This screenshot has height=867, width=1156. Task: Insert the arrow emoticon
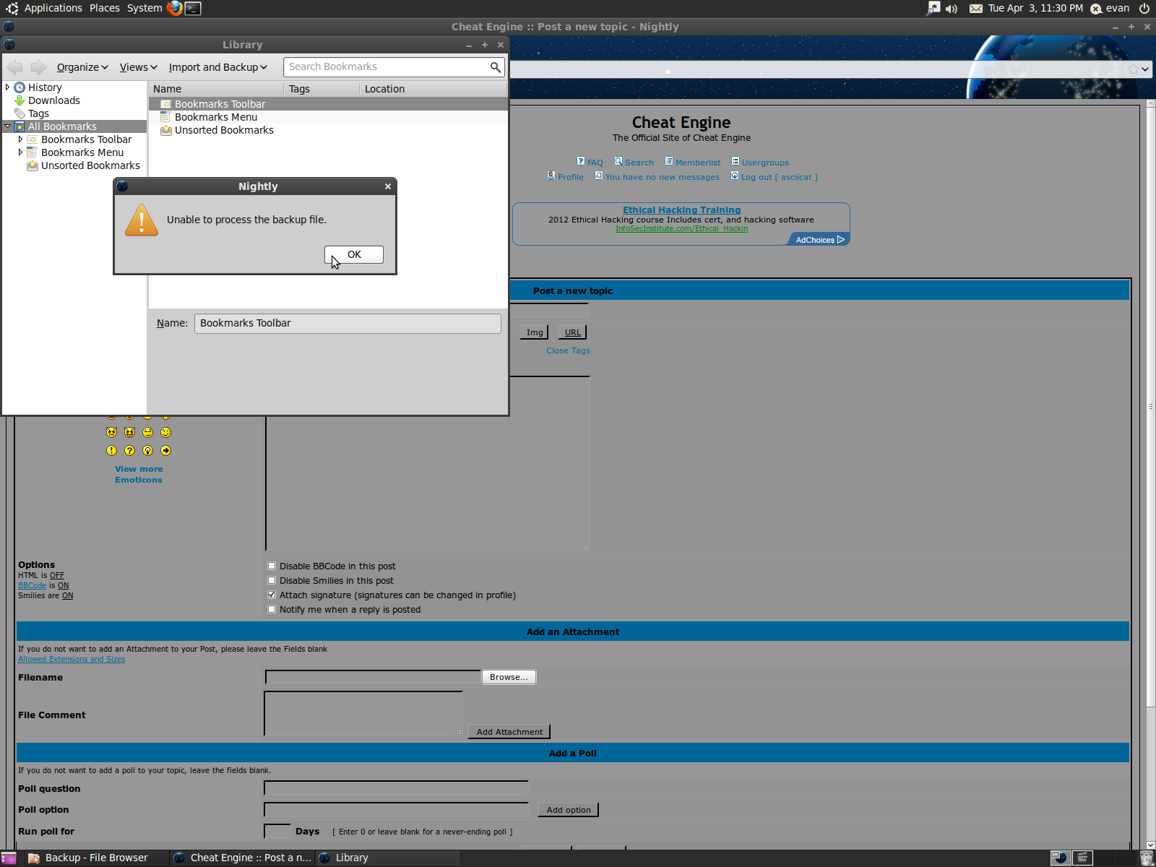[x=165, y=450]
